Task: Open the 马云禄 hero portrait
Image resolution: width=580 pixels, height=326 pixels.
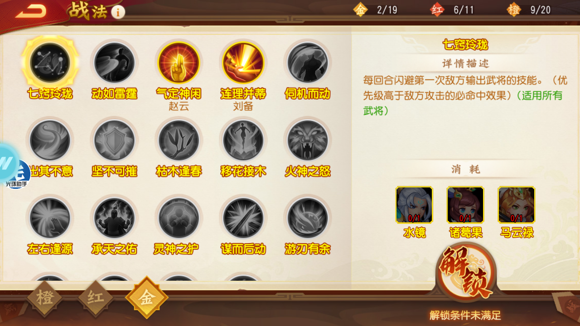Action: pyautogui.click(x=517, y=205)
